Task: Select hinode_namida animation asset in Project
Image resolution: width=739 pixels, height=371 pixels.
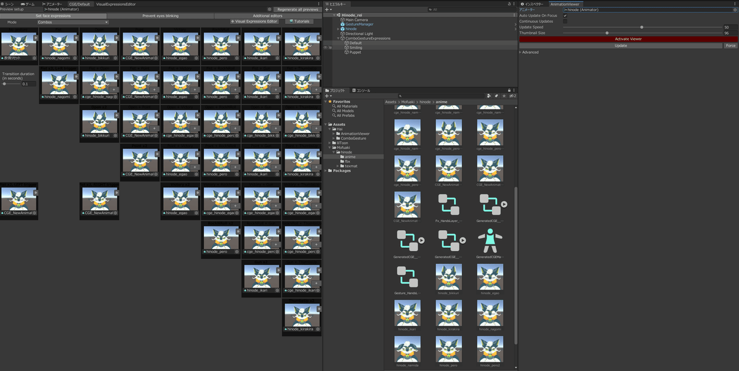Action: (x=407, y=353)
